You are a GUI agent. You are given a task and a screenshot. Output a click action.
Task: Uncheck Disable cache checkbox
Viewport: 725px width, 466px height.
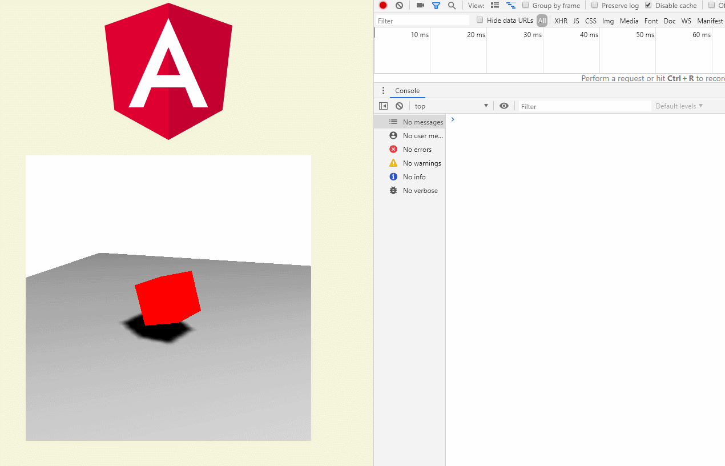coord(648,5)
